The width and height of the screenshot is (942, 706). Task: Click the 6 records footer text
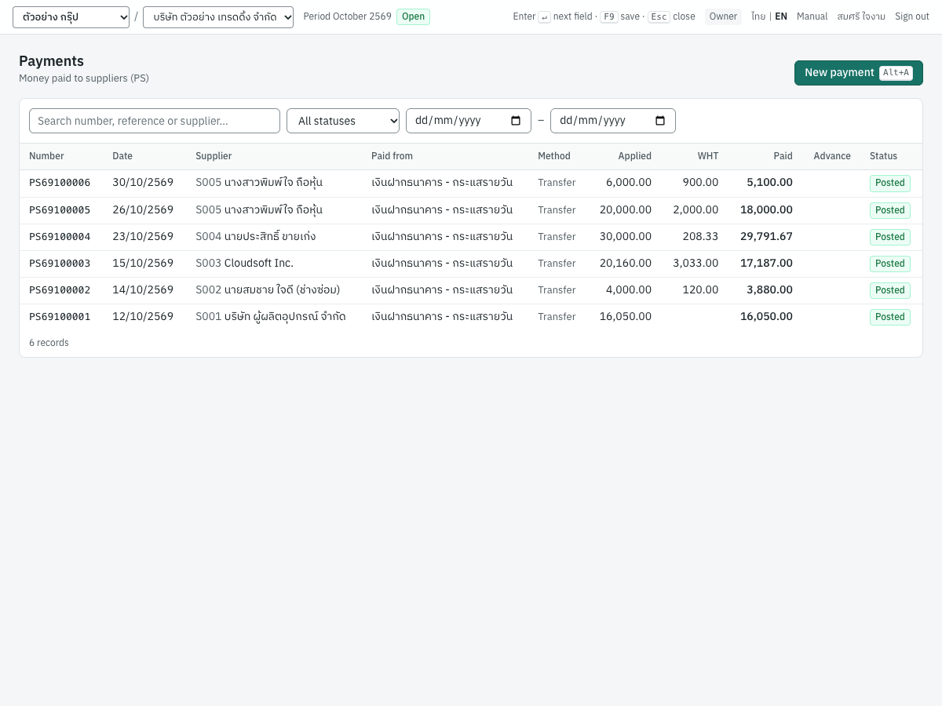49,343
